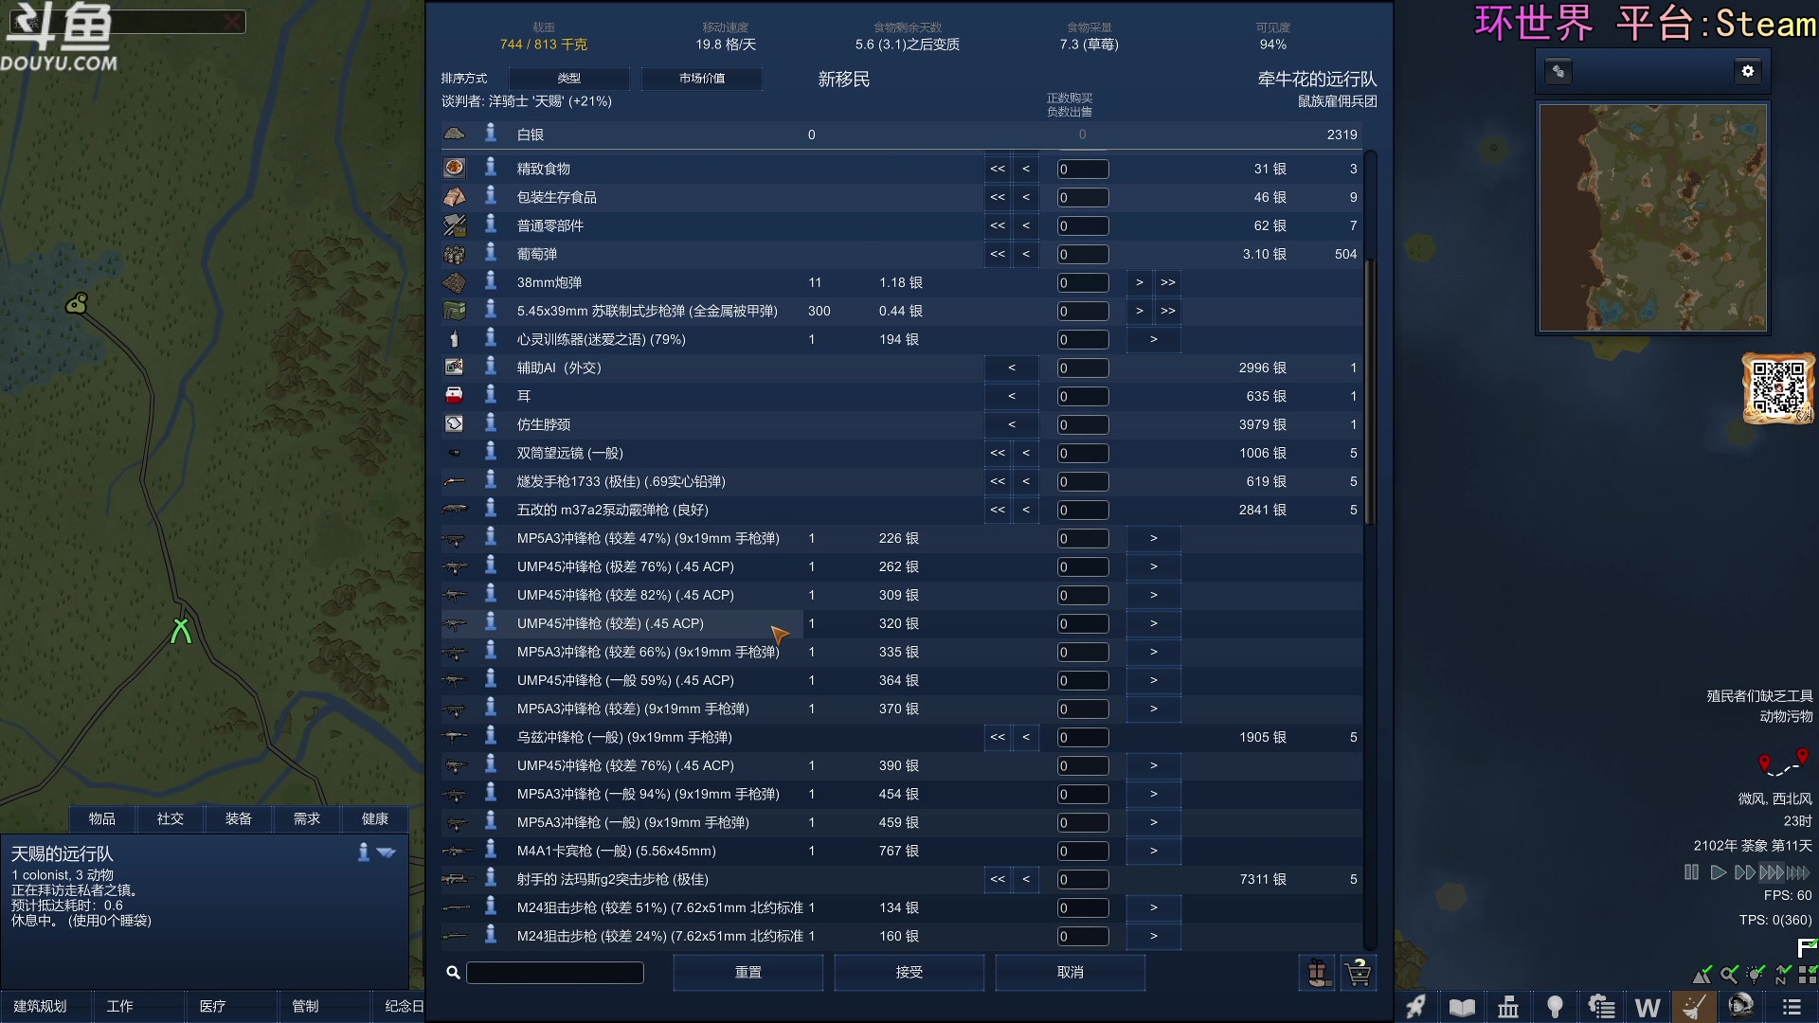Click the trade search input field
Screen dimensions: 1819x1023
[555, 973]
